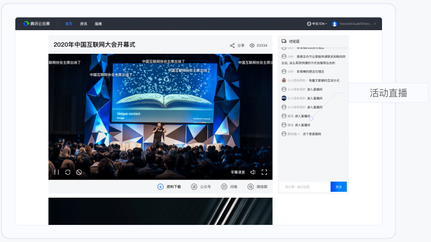Toggle the danmaku block icon in player
Image resolution: width=431 pixels, height=242 pixels.
[79, 172]
